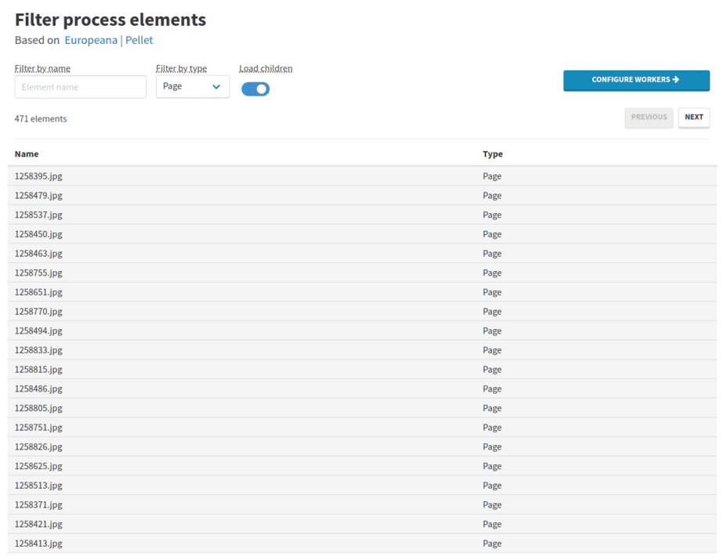Click the 471 elements count text

pos(41,119)
